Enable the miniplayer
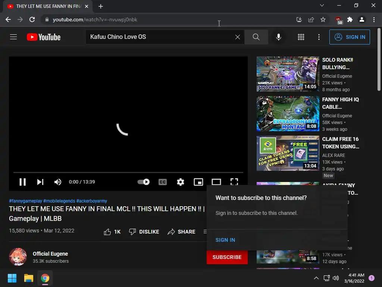 coord(198,182)
